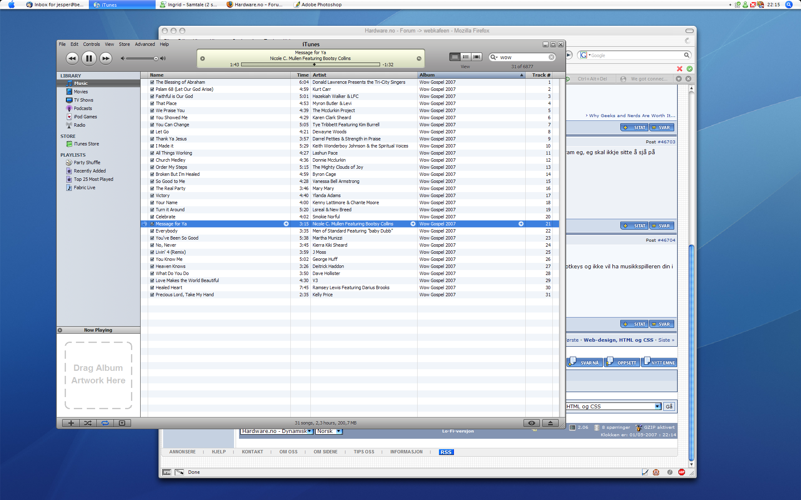Click TIPS OSS footer link
The height and width of the screenshot is (500, 801).
(364, 452)
